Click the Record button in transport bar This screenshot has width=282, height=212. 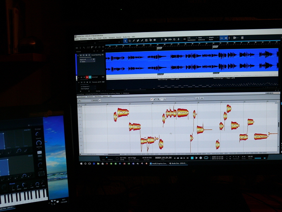(201, 158)
